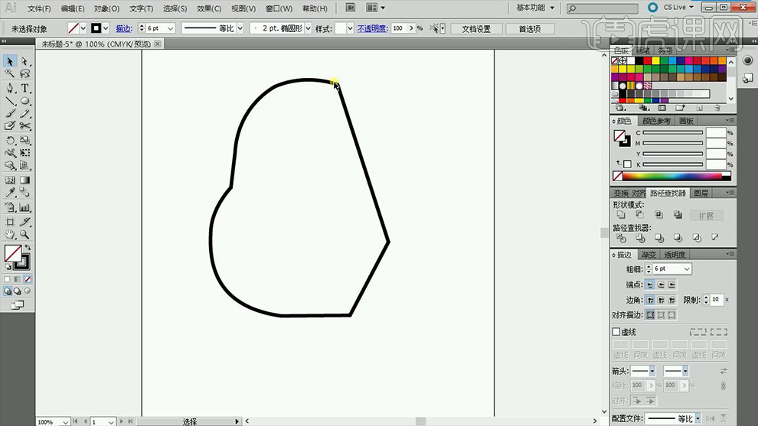Open the 效果(C) menu
Image resolution: width=758 pixels, height=426 pixels.
point(209,8)
